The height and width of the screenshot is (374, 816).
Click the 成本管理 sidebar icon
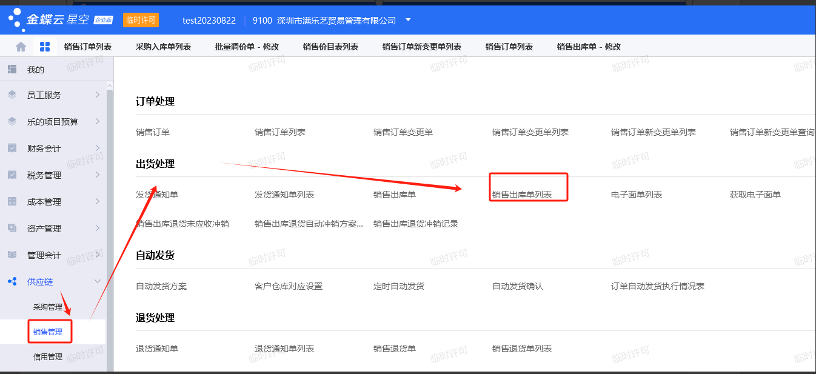click(x=12, y=202)
